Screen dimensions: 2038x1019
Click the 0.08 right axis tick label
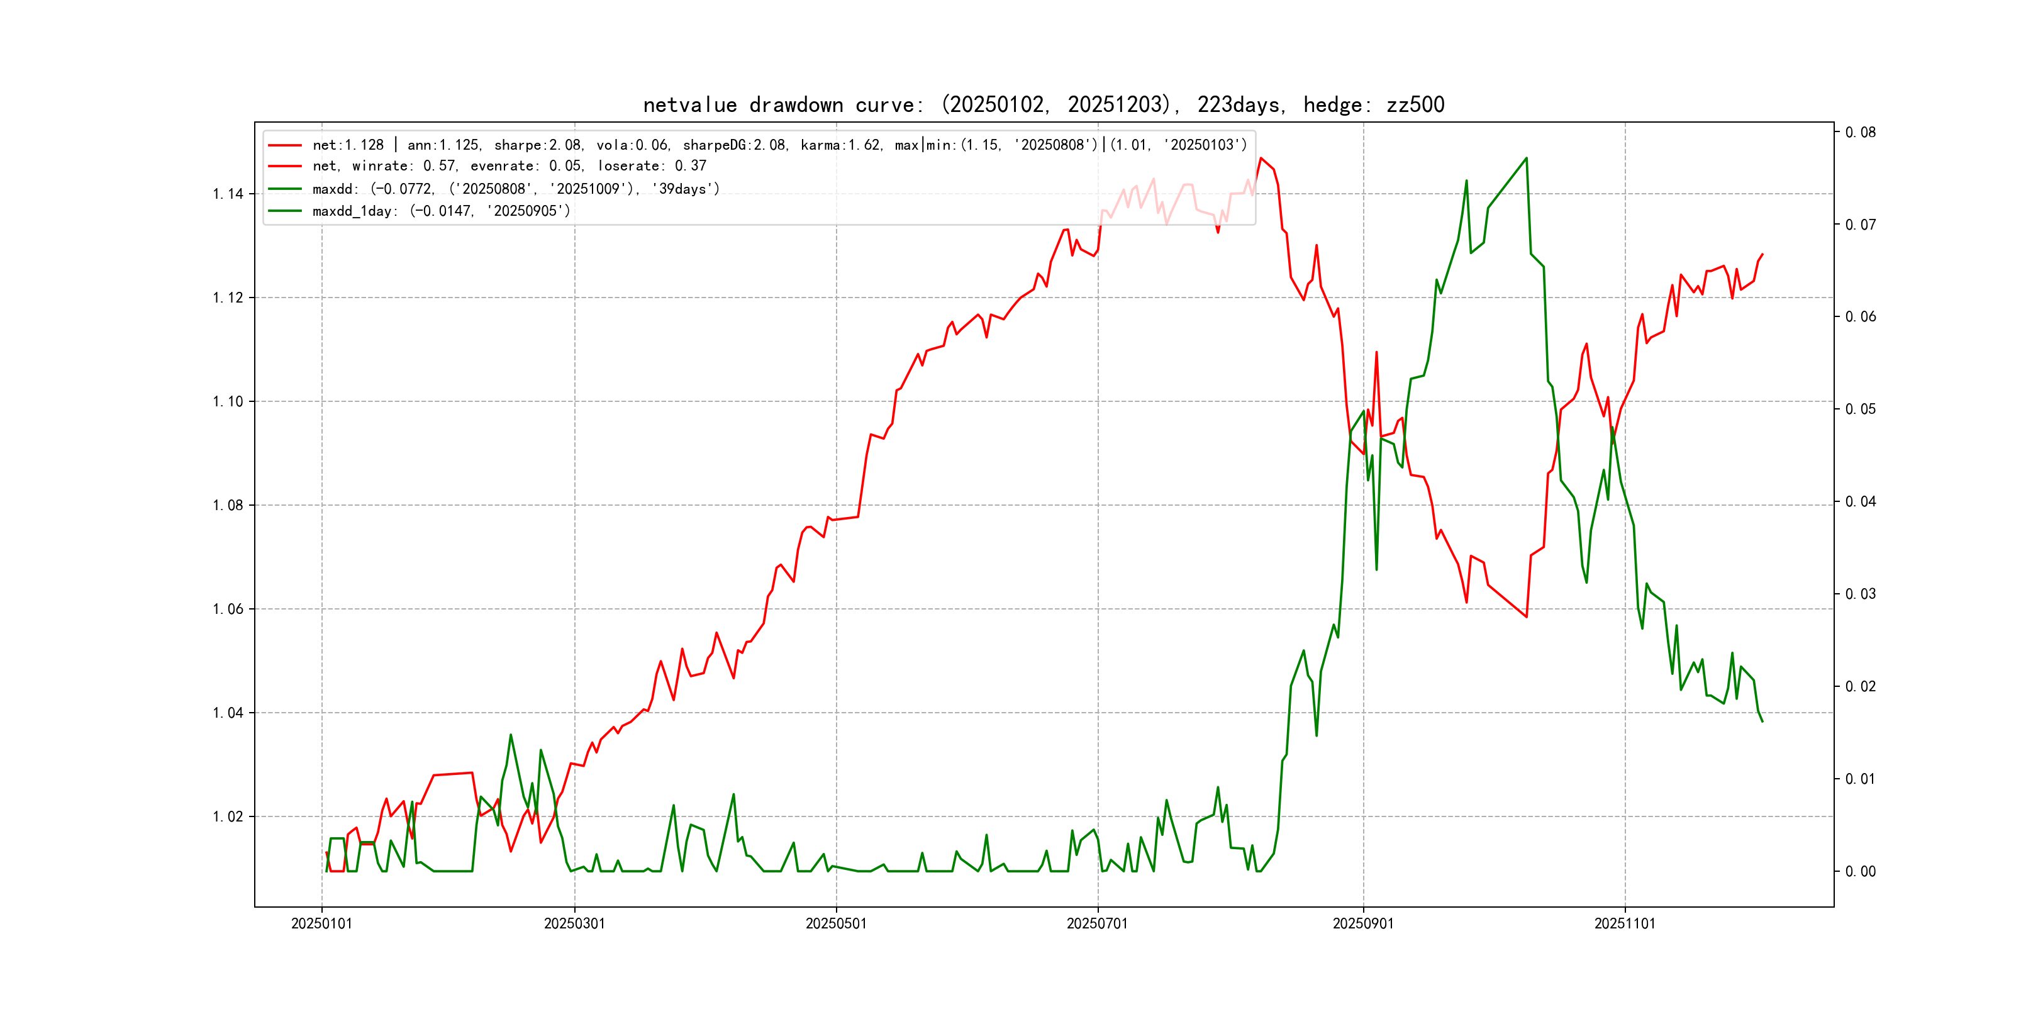(x=1860, y=132)
